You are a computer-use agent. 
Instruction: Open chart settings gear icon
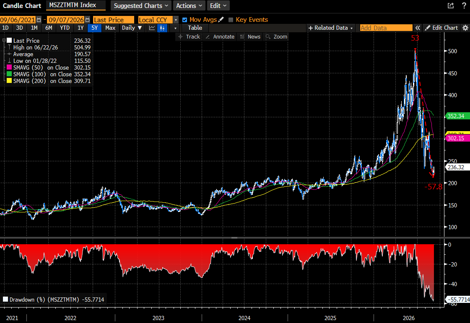465,28
